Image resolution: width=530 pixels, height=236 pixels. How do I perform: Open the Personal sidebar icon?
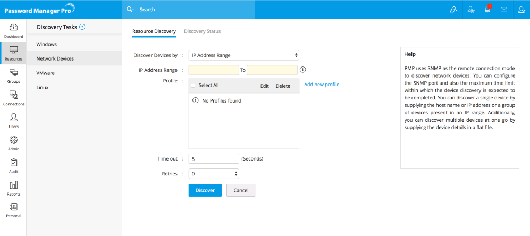click(13, 207)
